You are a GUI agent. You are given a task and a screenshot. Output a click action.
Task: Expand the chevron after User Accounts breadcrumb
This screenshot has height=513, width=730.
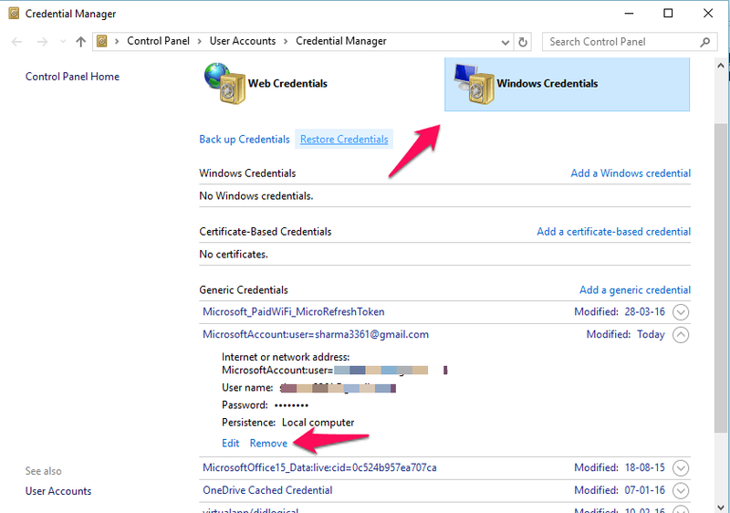(286, 41)
